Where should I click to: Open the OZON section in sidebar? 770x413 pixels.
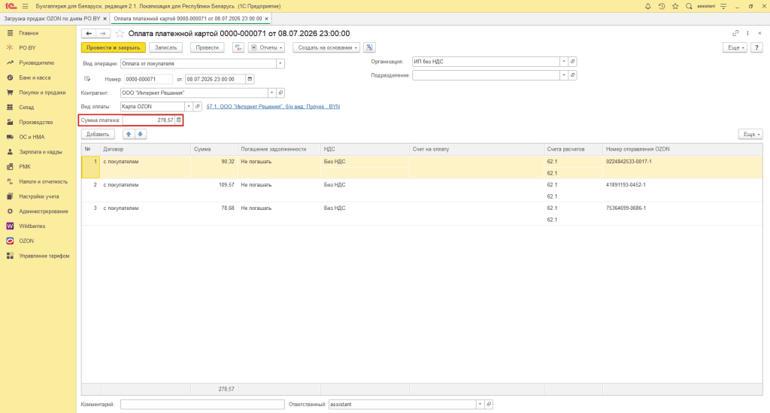(x=26, y=241)
